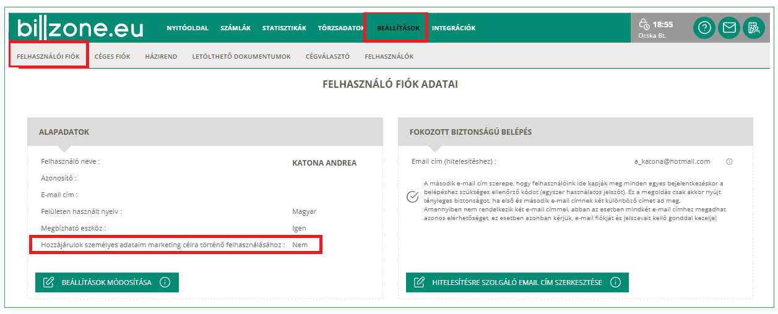Click the Alapadatok panel header
This screenshot has width=778, height=314.
click(205, 132)
